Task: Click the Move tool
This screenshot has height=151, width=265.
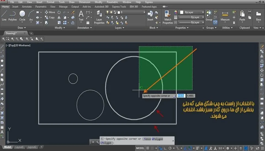Action: [50, 12]
